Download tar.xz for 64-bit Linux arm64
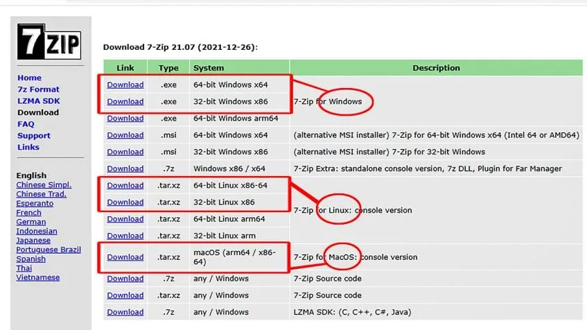 tap(125, 219)
